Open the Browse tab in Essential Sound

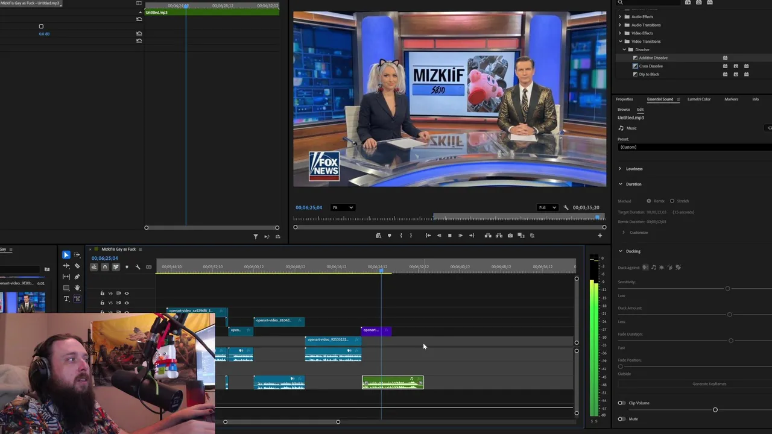pos(624,110)
